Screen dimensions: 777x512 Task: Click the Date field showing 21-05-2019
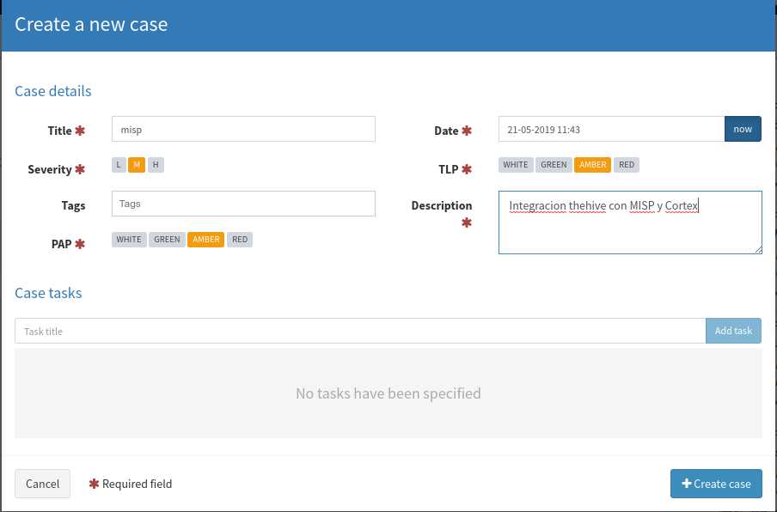point(610,128)
